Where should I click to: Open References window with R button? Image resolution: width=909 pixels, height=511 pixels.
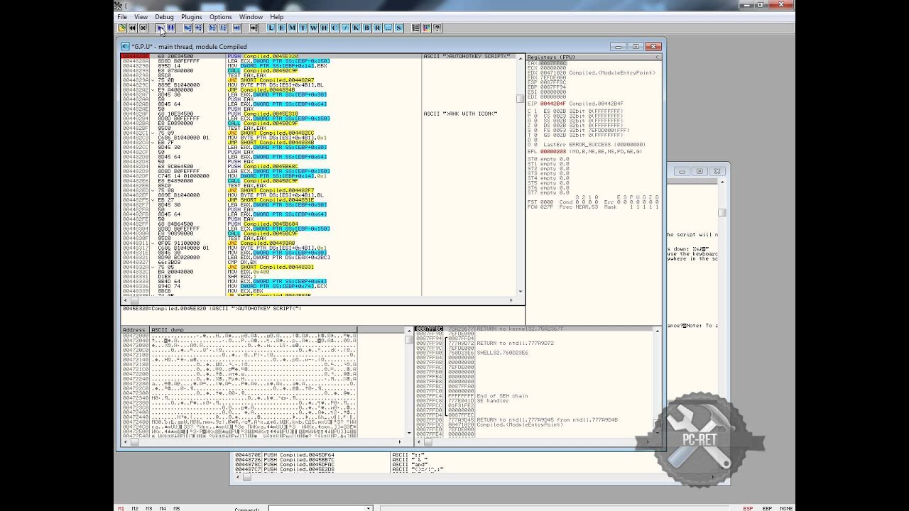(377, 28)
